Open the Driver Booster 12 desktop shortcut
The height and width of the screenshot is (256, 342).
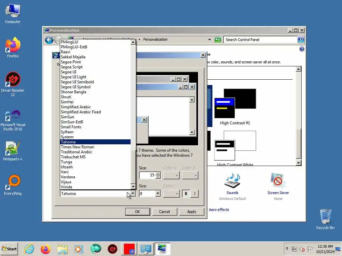[13, 84]
